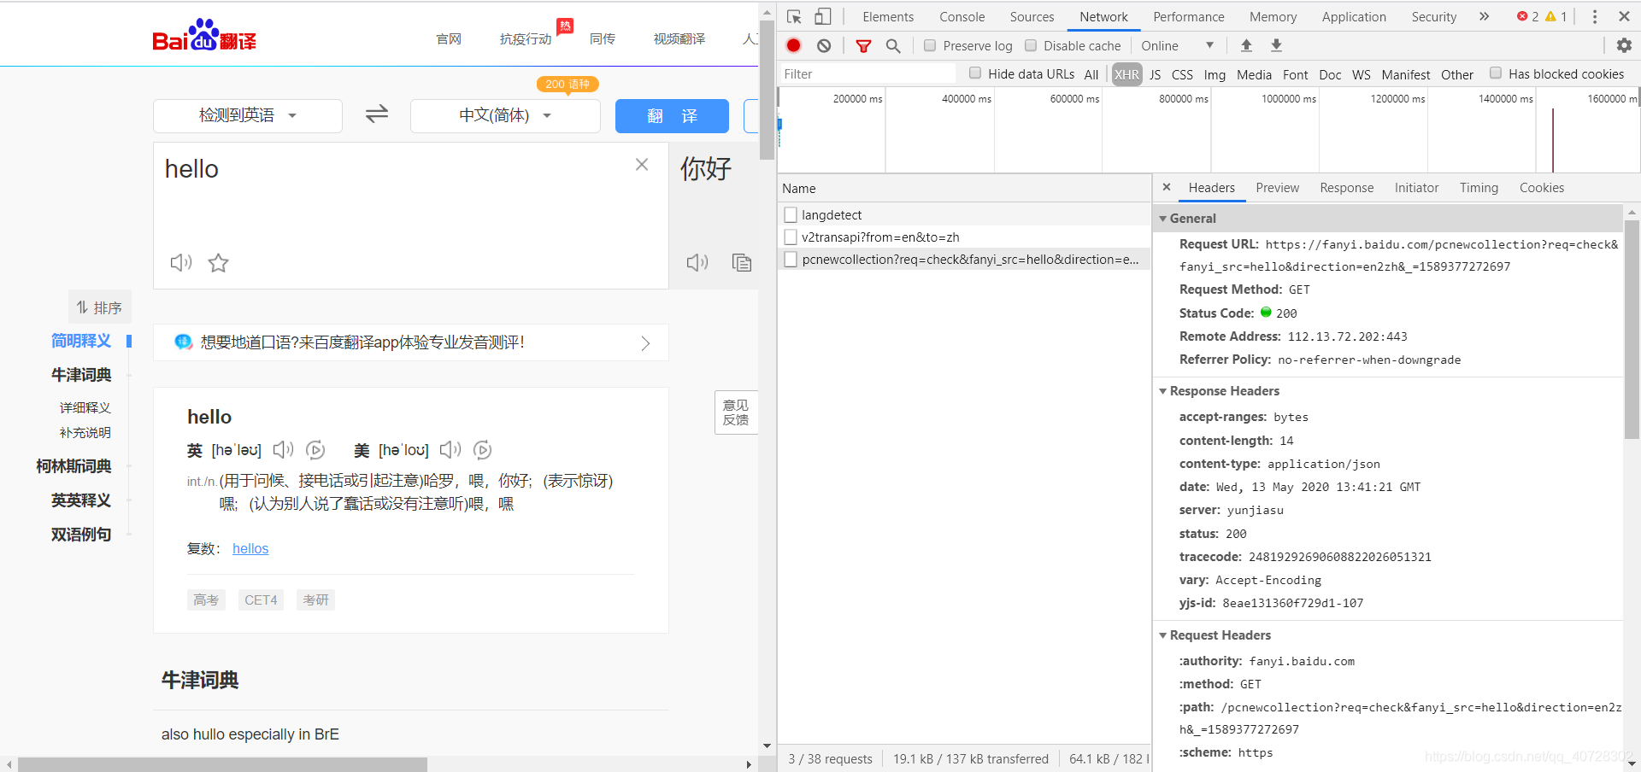This screenshot has width=1641, height=772.
Task: Click the headers pane vertical scrollbar
Action: [1632, 329]
